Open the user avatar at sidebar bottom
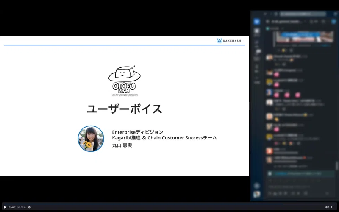 257,194
